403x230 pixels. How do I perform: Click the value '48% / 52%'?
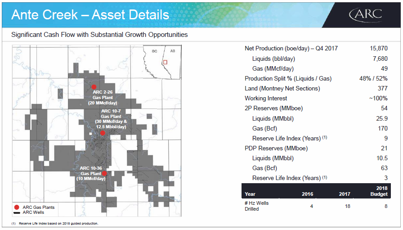pyautogui.click(x=373, y=78)
